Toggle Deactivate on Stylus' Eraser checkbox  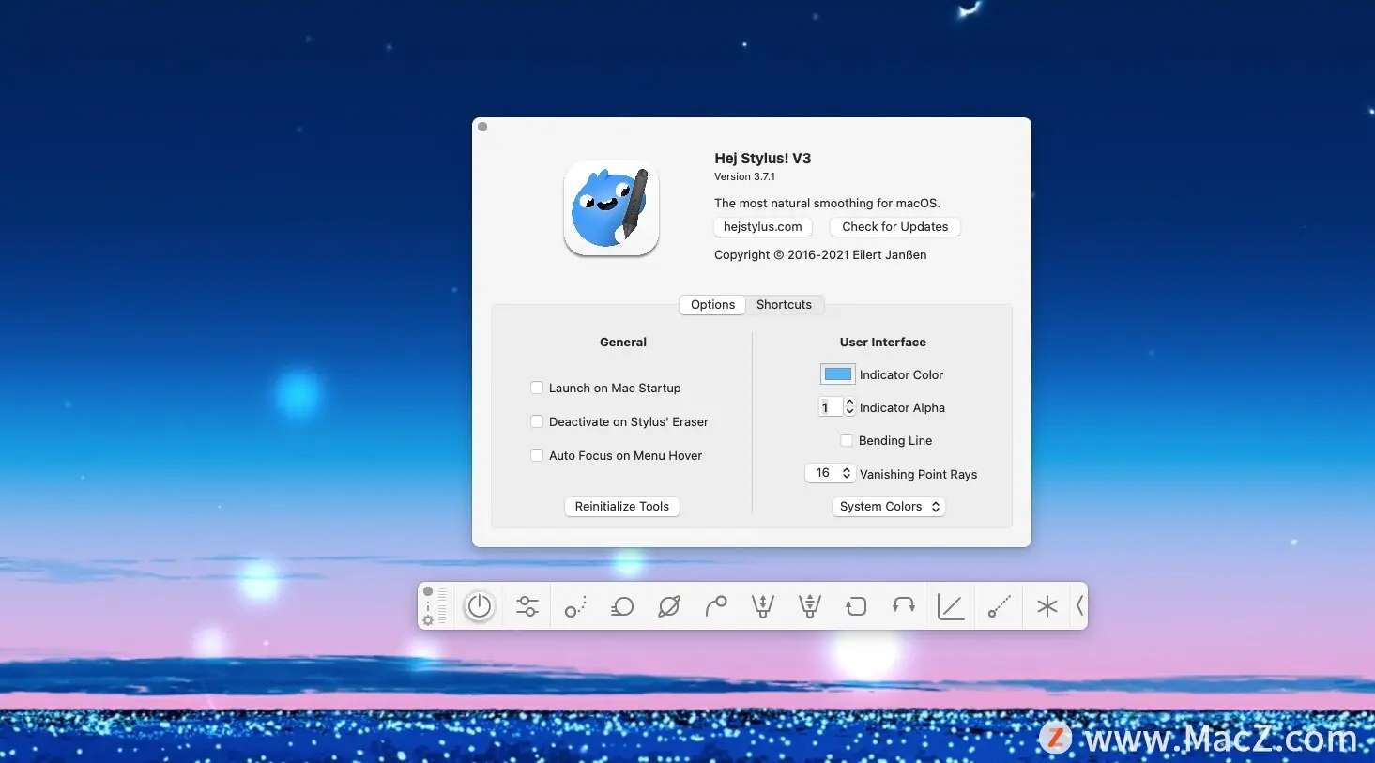pyautogui.click(x=537, y=421)
